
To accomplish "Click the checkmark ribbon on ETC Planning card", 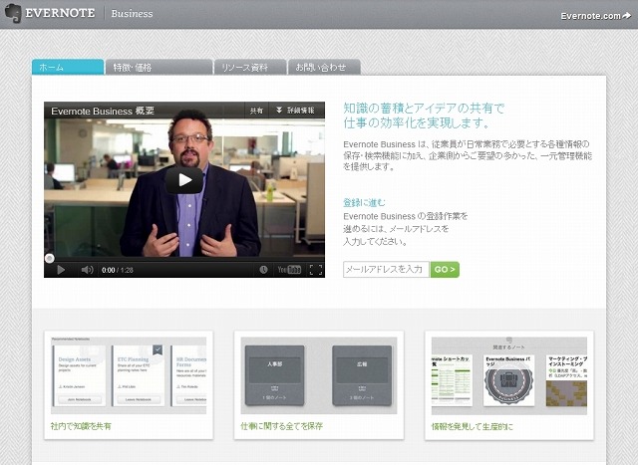I will (x=158, y=349).
